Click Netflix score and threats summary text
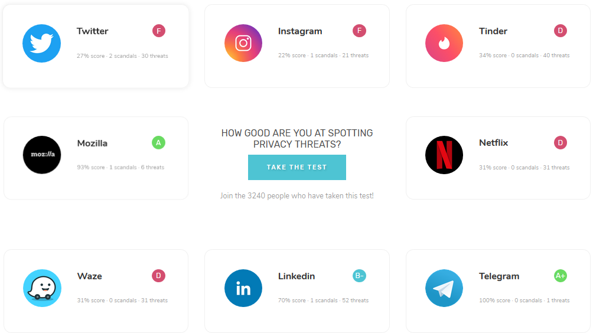Viewport: 593px width, 333px height. (524, 168)
